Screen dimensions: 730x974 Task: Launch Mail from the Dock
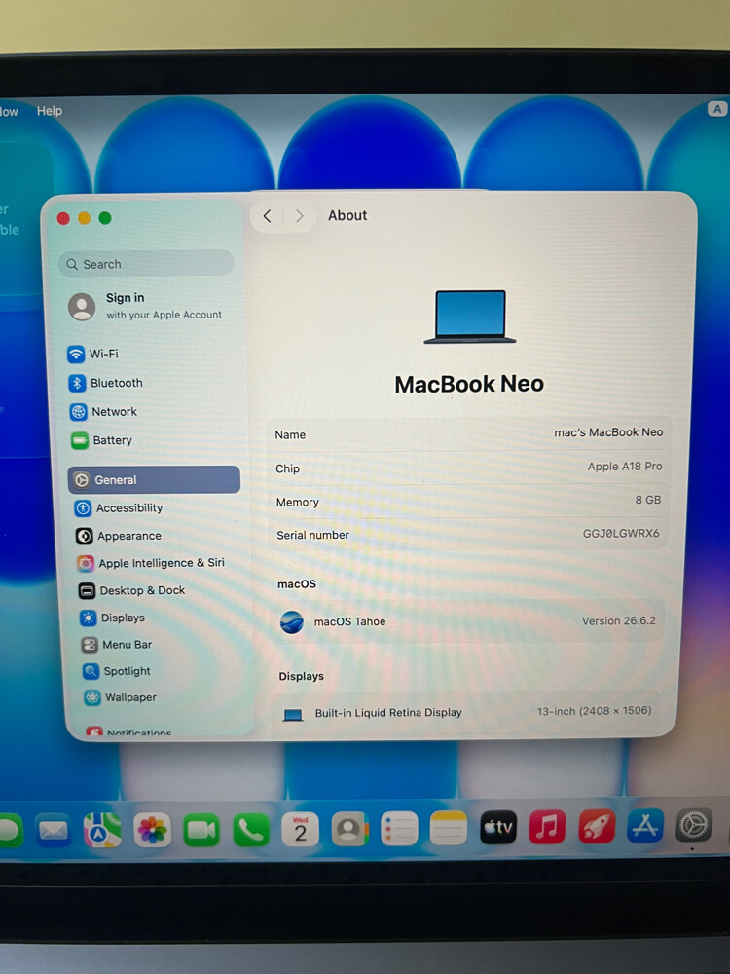[x=54, y=830]
